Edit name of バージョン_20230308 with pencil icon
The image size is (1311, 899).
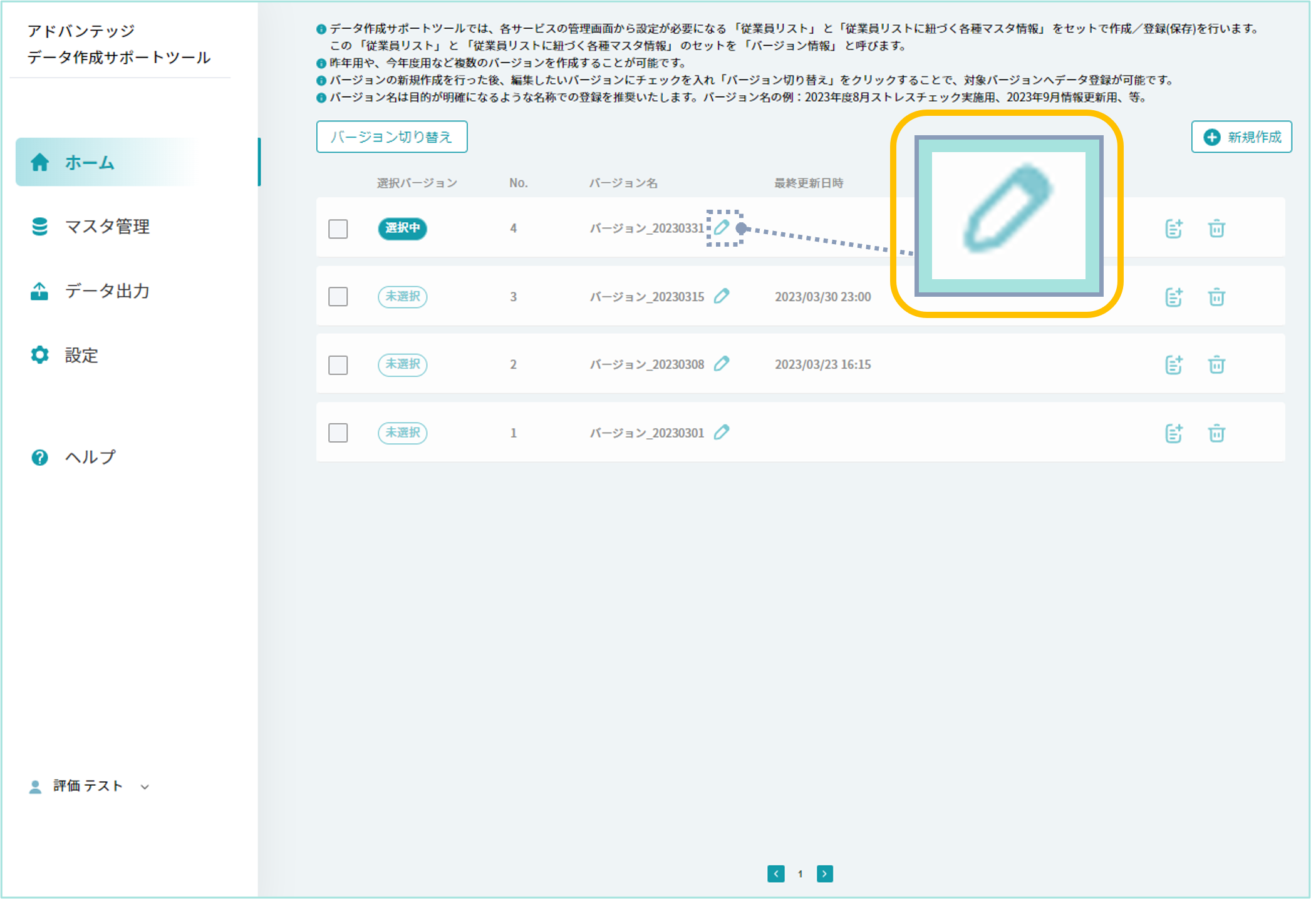point(722,364)
